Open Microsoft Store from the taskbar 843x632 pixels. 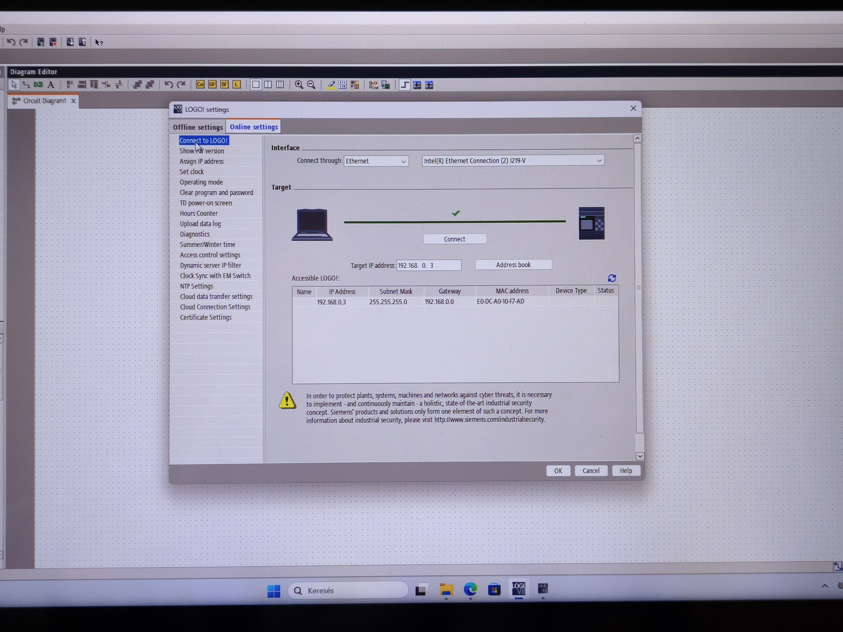[495, 589]
